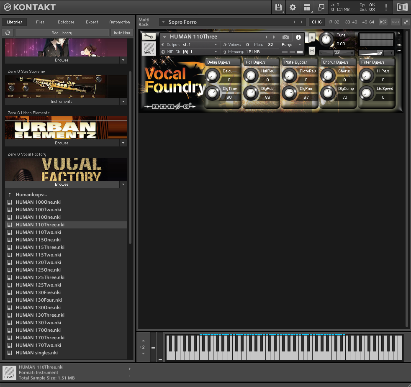The image size is (411, 387).
Task: Click the Native Instruments NI logo
Action: tap(402, 8)
